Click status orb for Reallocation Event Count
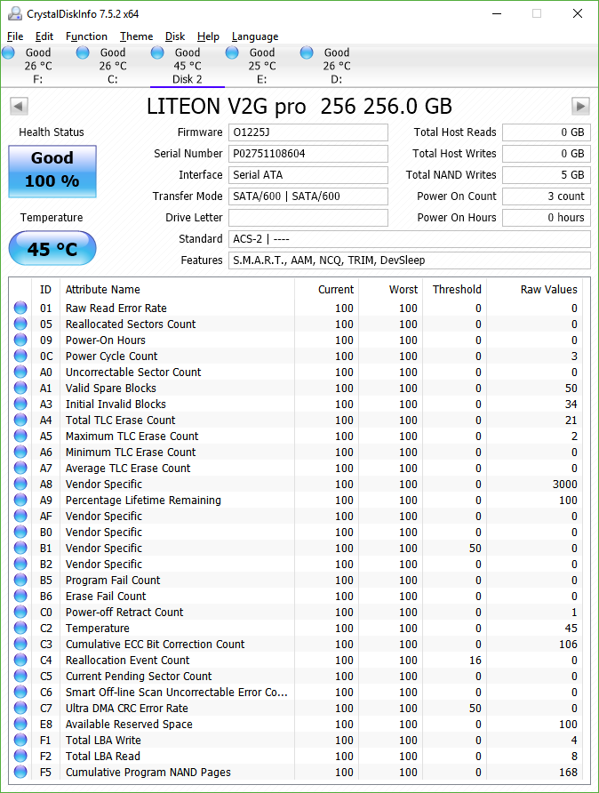The image size is (599, 793). (20, 660)
